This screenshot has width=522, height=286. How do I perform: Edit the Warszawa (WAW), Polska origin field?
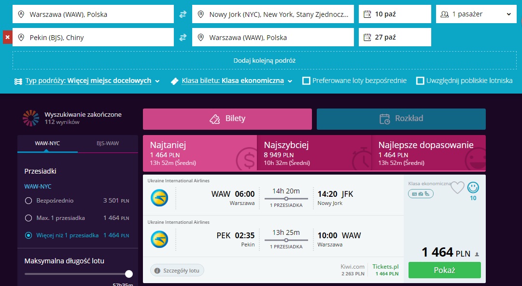[x=93, y=14]
